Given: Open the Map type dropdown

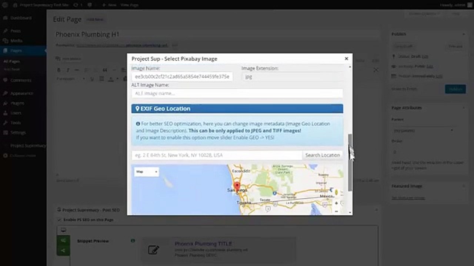Looking at the screenshot, I should tap(147, 172).
